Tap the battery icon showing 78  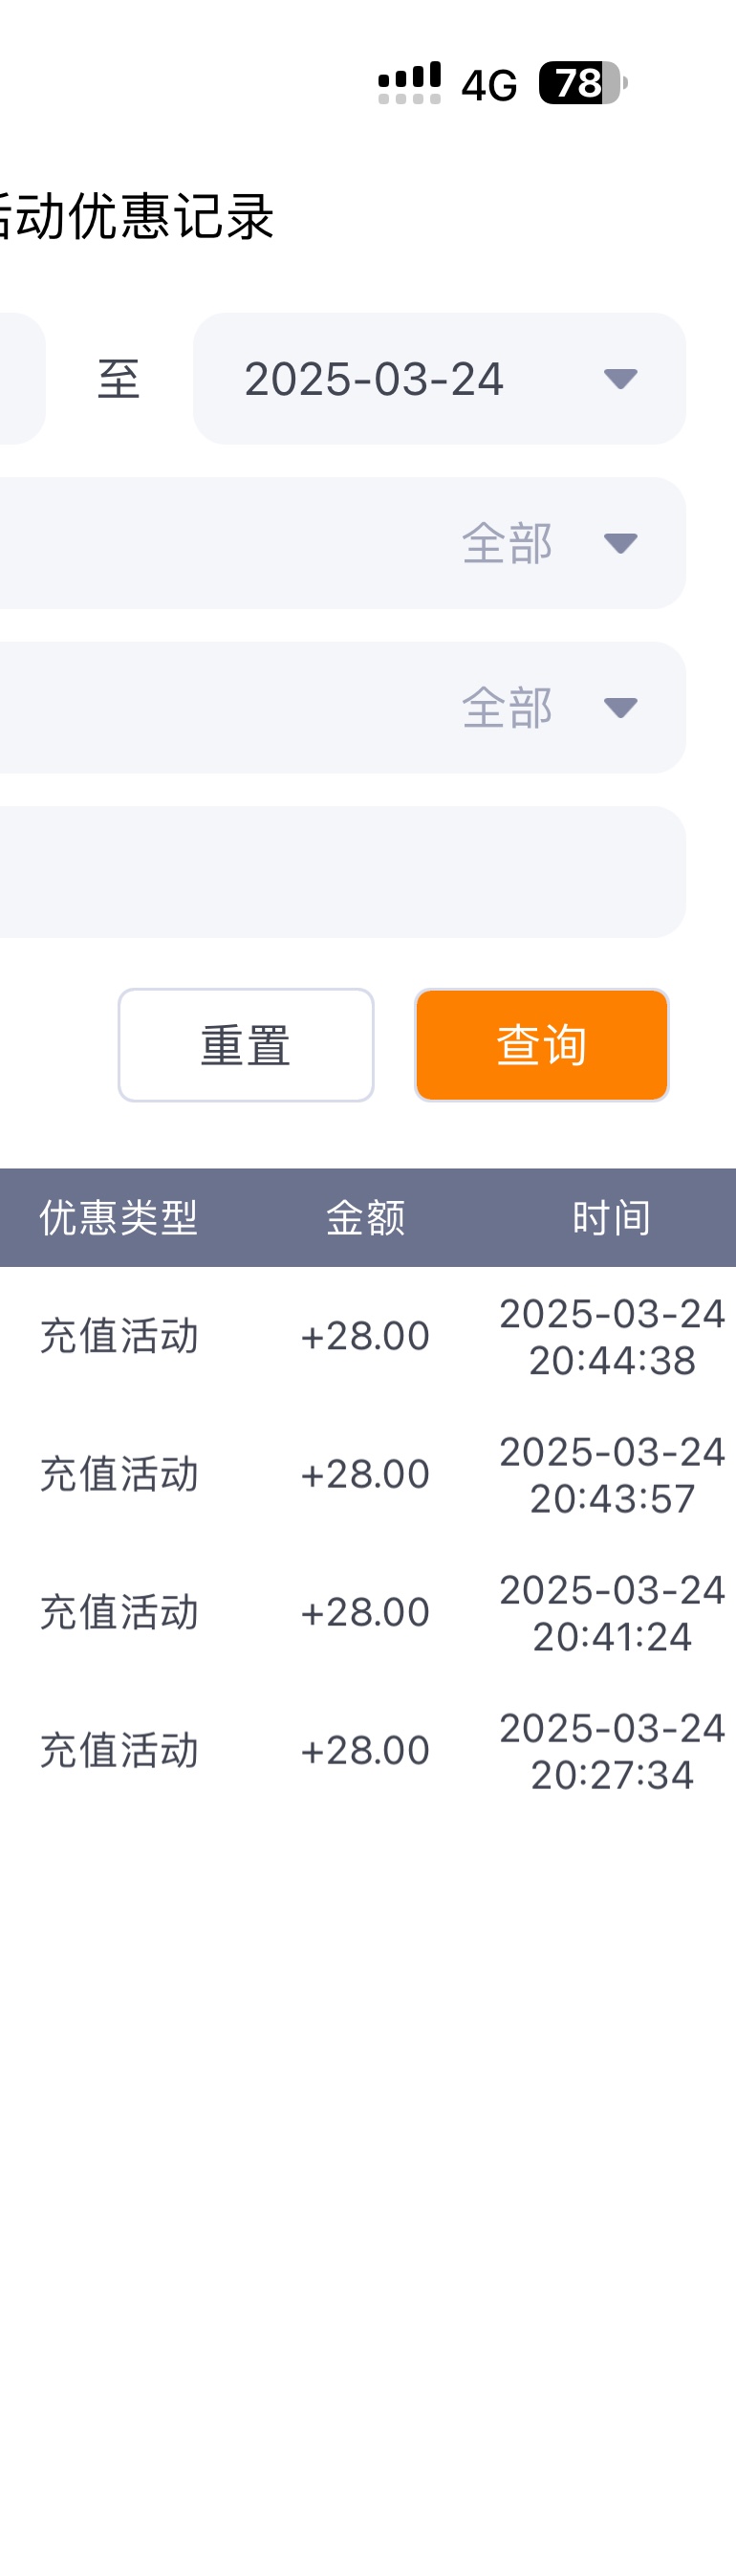coord(582,83)
